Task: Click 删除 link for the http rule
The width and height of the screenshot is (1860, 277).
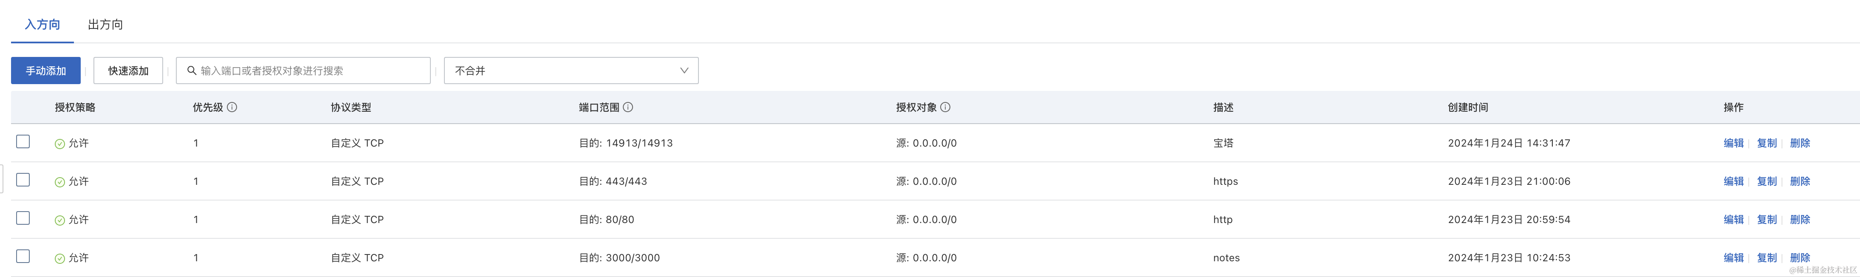Action: [x=1799, y=220]
